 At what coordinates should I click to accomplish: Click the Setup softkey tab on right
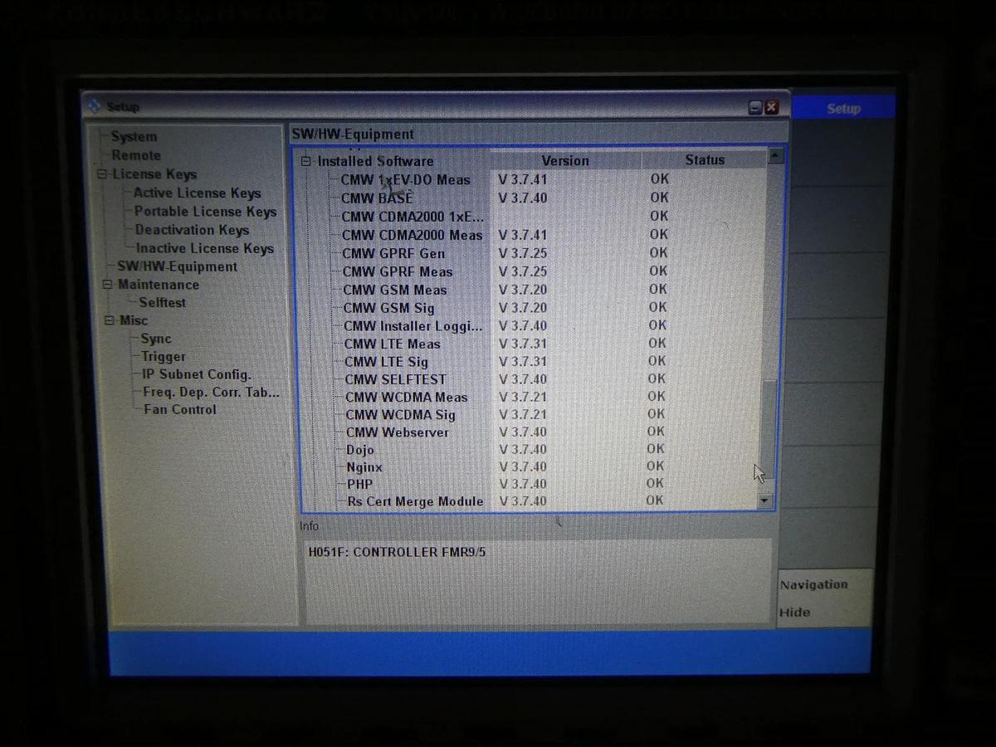(x=843, y=108)
